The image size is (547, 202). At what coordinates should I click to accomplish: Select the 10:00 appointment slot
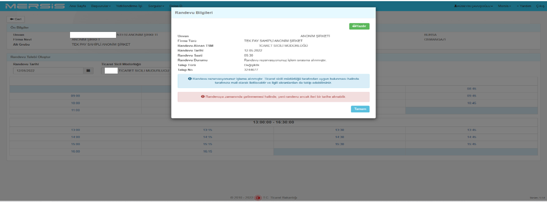[76, 103]
